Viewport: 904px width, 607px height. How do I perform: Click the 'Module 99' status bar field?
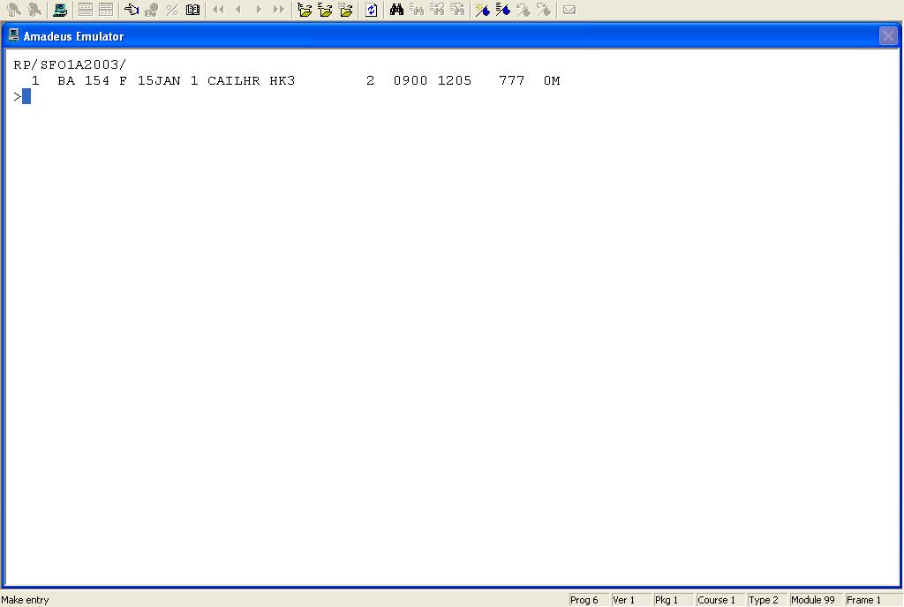click(x=817, y=600)
